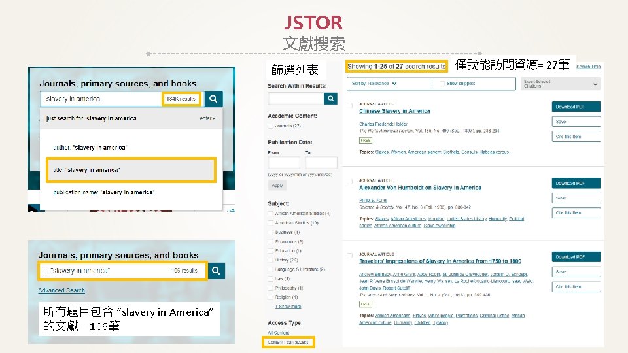The width and height of the screenshot is (628, 353).
Task: Click the Apply date button
Action: 277,185
